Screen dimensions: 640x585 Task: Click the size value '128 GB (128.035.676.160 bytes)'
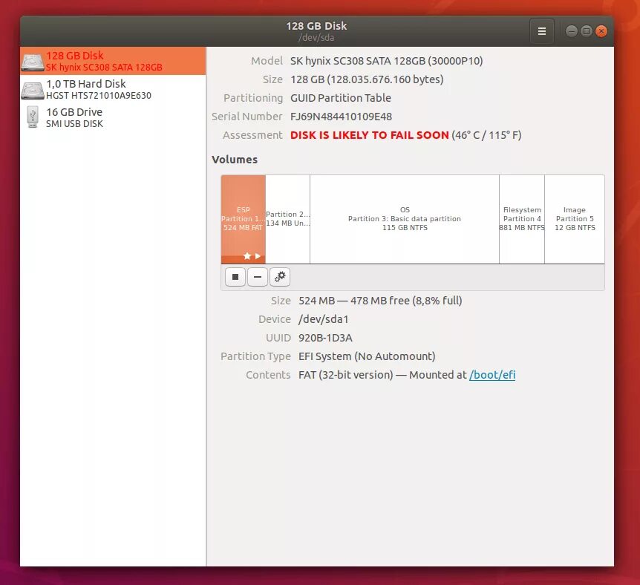pos(367,79)
